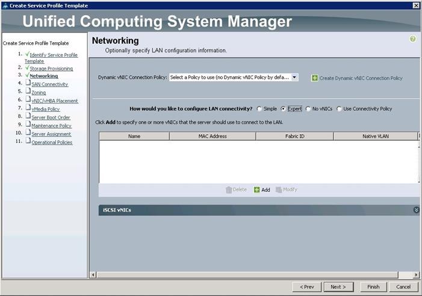
Task: Click the page icon beside Operational Policies
Action: point(28,141)
